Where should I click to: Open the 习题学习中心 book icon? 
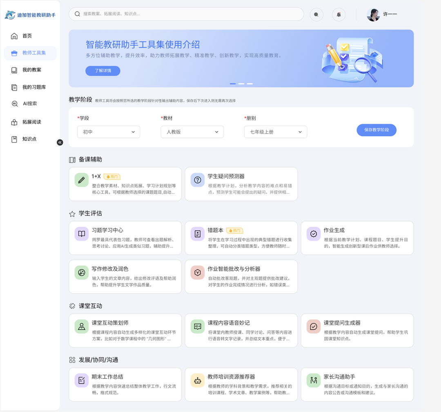coord(82,234)
